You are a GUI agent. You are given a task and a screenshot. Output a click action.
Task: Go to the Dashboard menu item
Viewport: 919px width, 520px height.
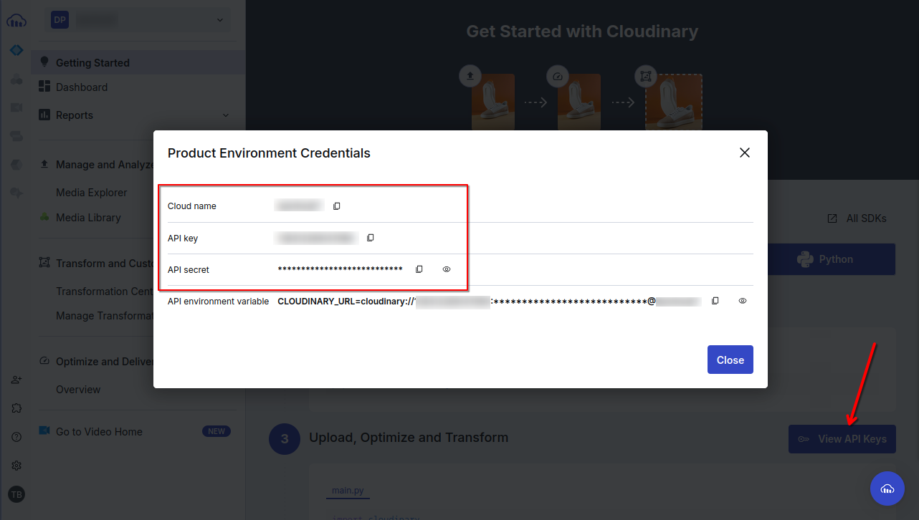[x=82, y=87]
